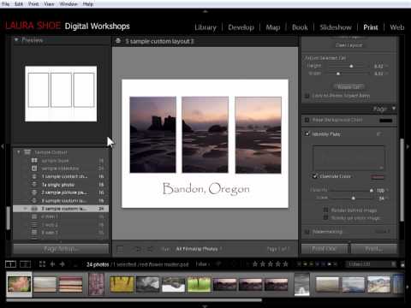Click the Identity Plate Scale slider
Viewport: 411px width, 308px height.
(353, 198)
